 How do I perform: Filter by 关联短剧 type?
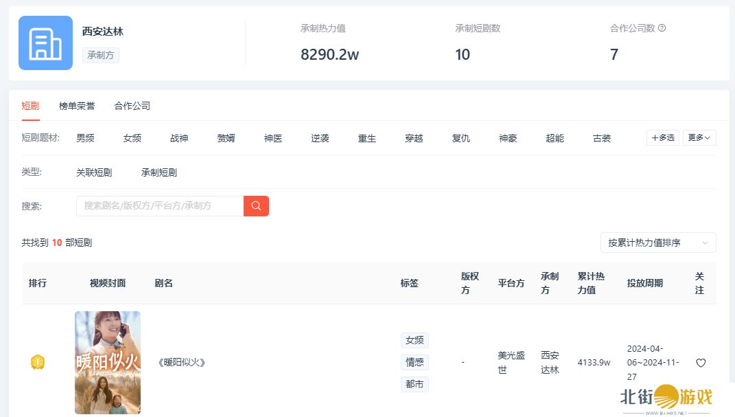click(94, 172)
